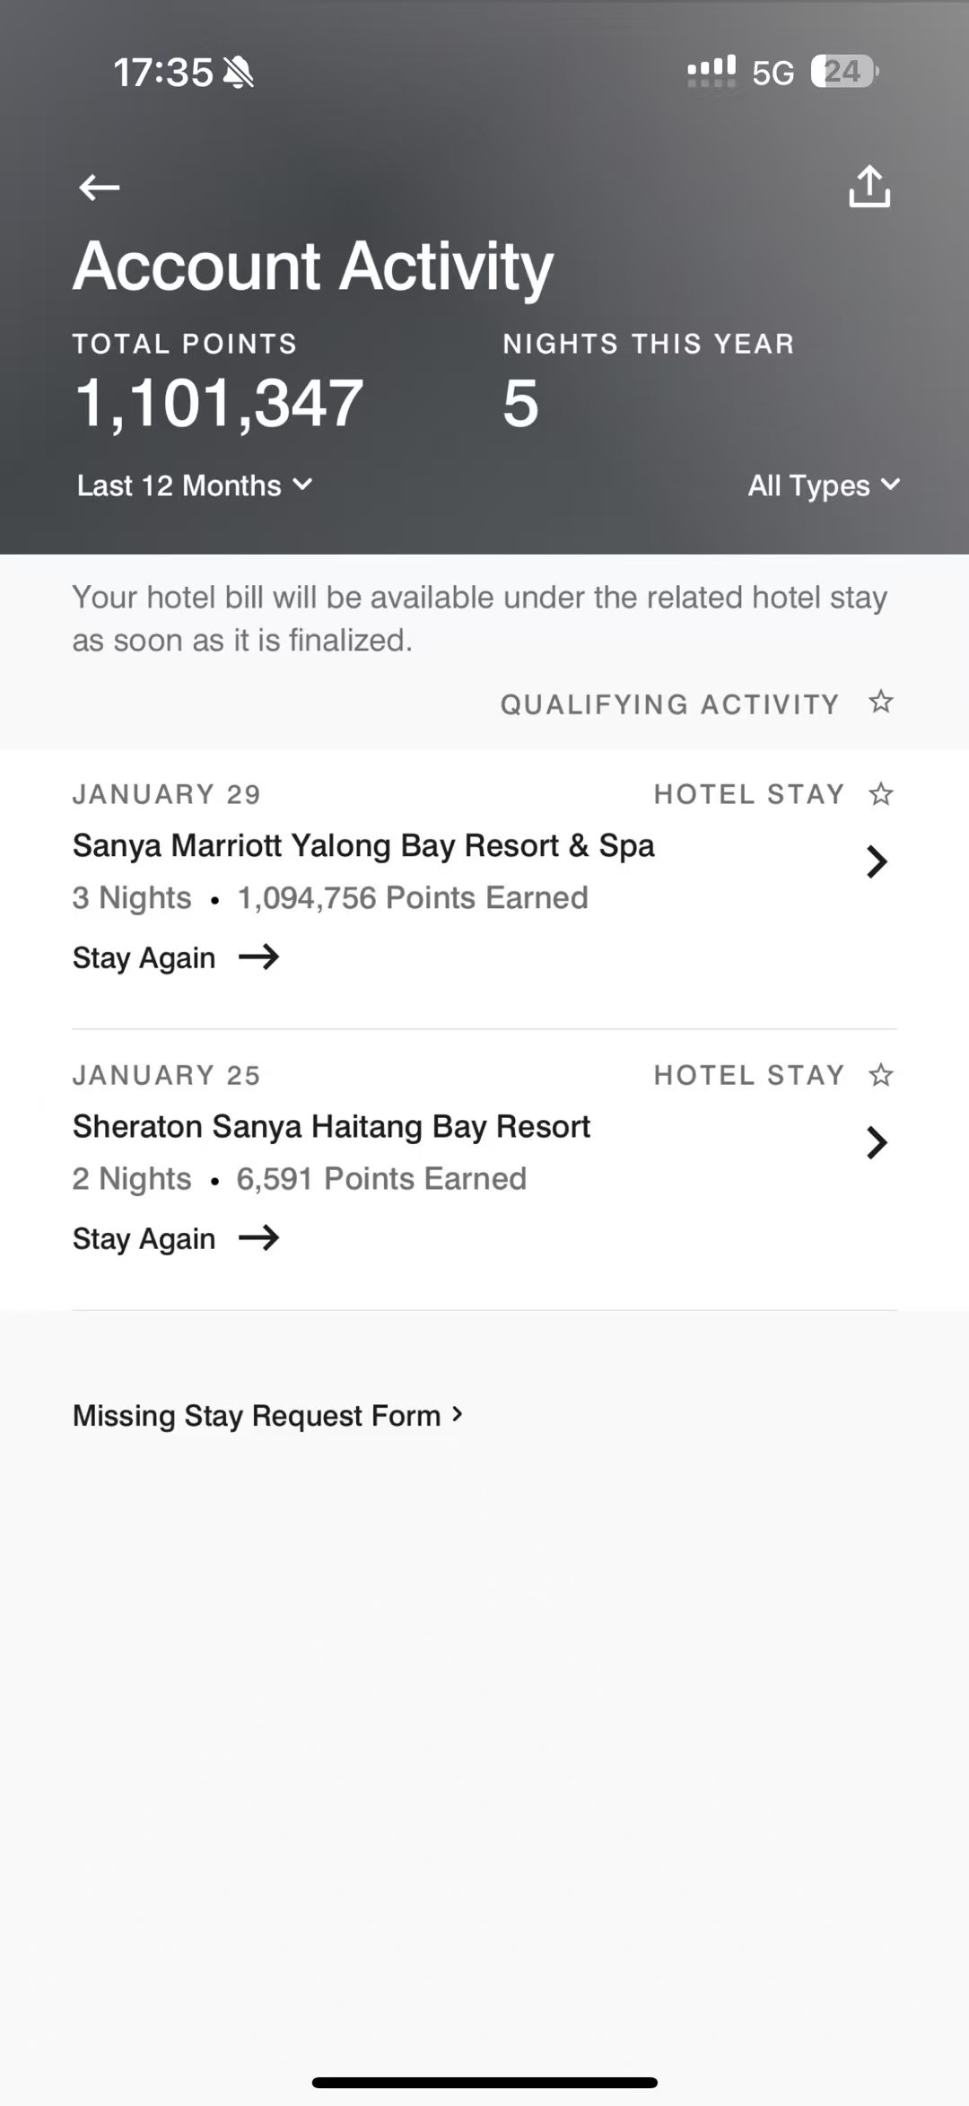This screenshot has width=969, height=2106.
Task: Tap the back arrow icon
Action: point(99,188)
